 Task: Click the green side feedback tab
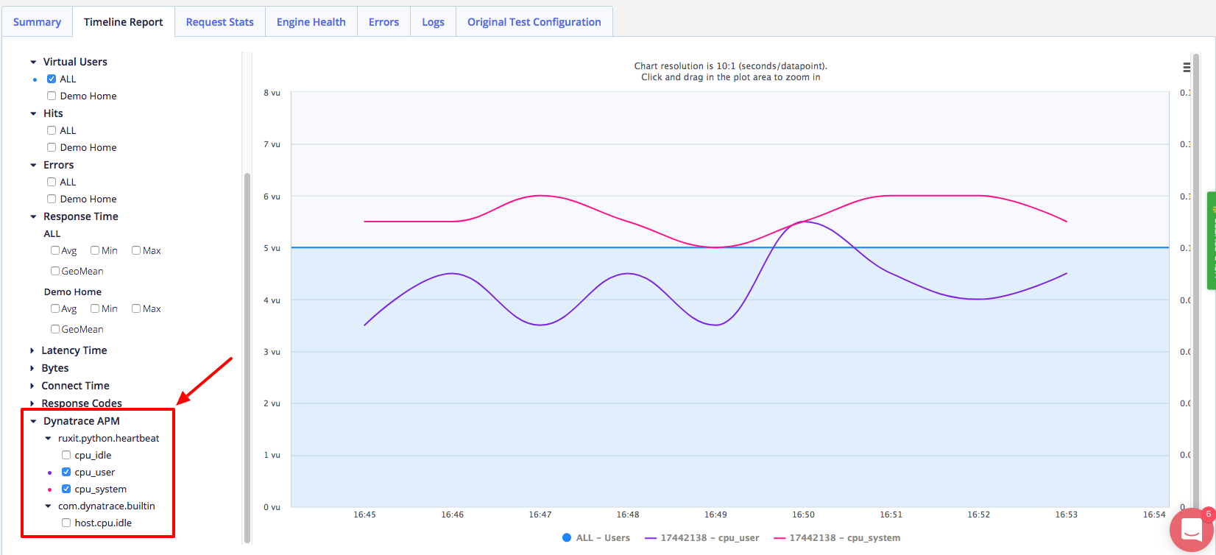1212,241
